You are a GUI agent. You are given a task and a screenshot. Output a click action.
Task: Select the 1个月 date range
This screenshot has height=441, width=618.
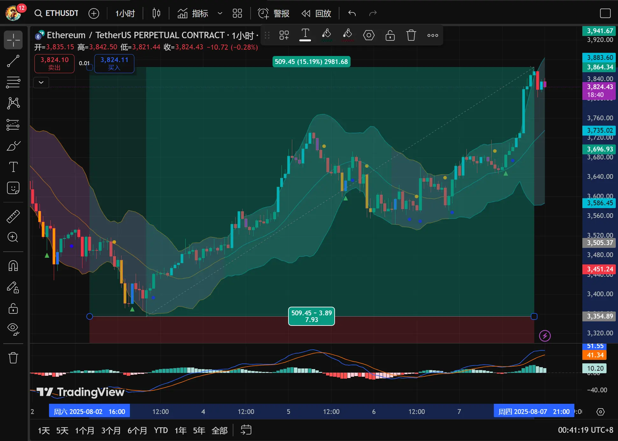click(85, 430)
